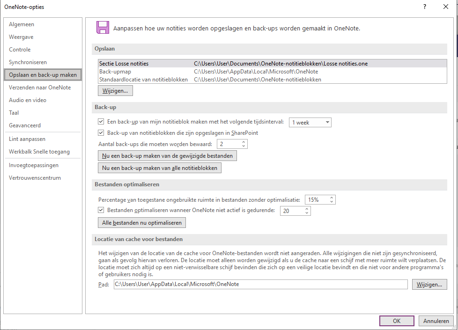Decrease number of back-ups to keep
This screenshot has width=458, height=330.
(244, 146)
